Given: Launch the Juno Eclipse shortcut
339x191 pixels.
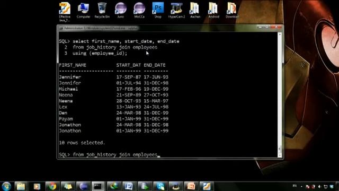Looking at the screenshot, I should coord(121,10).
